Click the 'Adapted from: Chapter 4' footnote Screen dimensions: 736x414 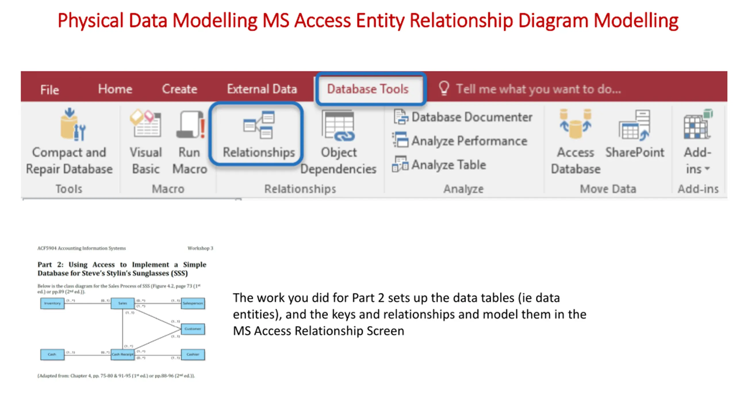pos(116,376)
